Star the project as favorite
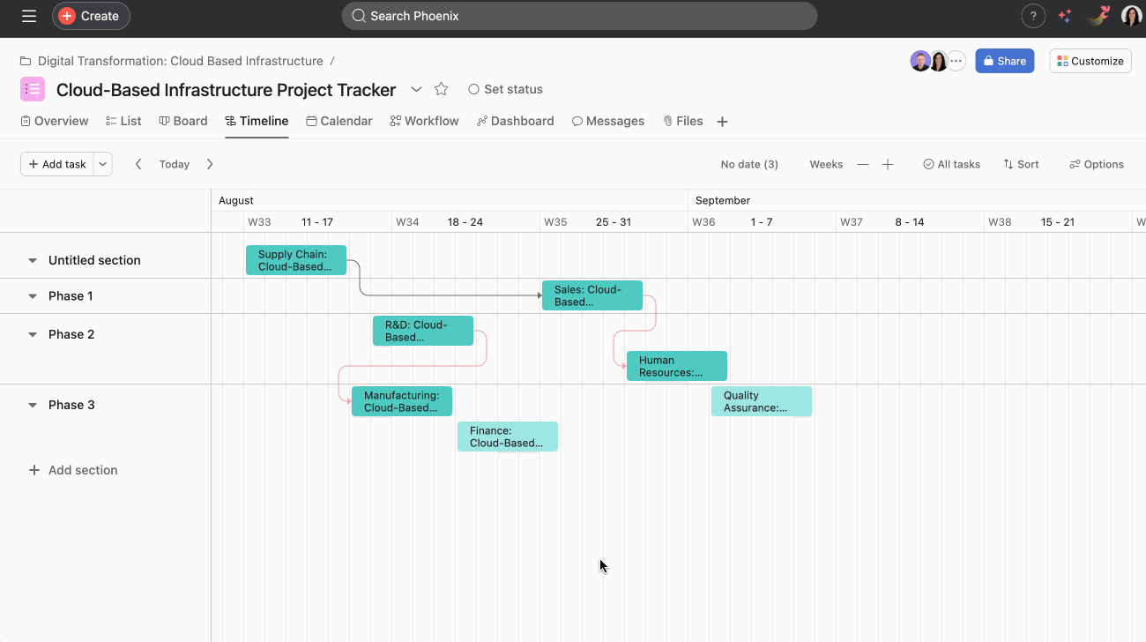This screenshot has width=1146, height=642. 442,89
